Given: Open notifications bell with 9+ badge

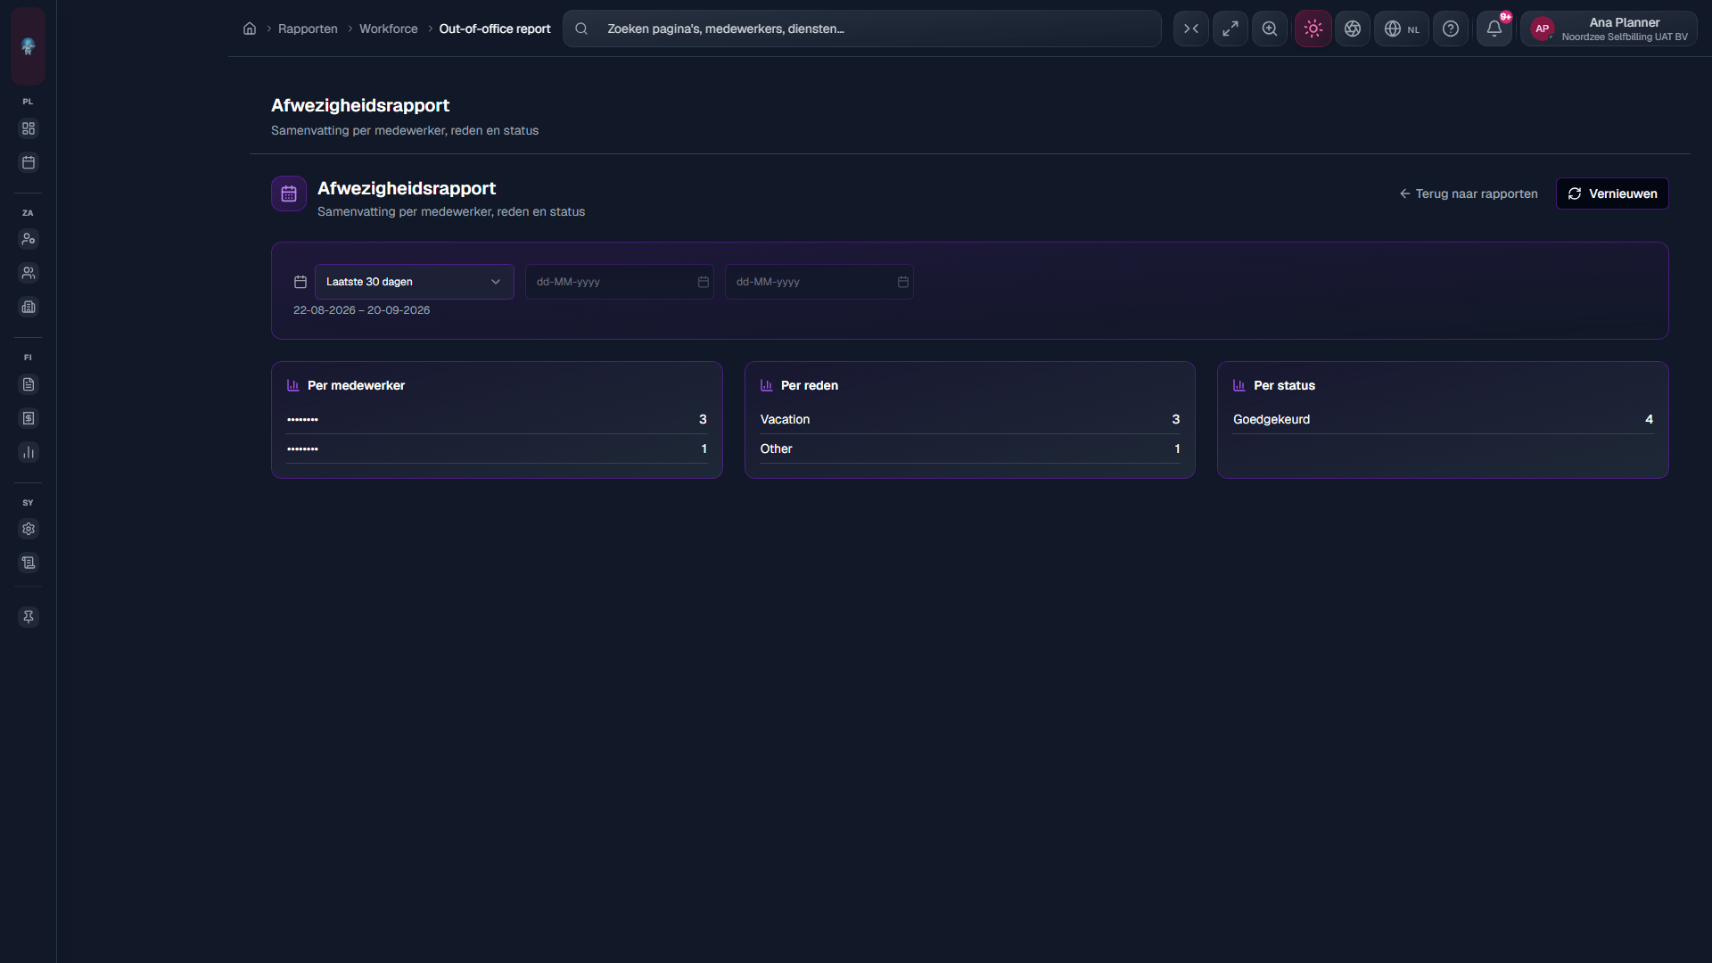Looking at the screenshot, I should (1494, 29).
